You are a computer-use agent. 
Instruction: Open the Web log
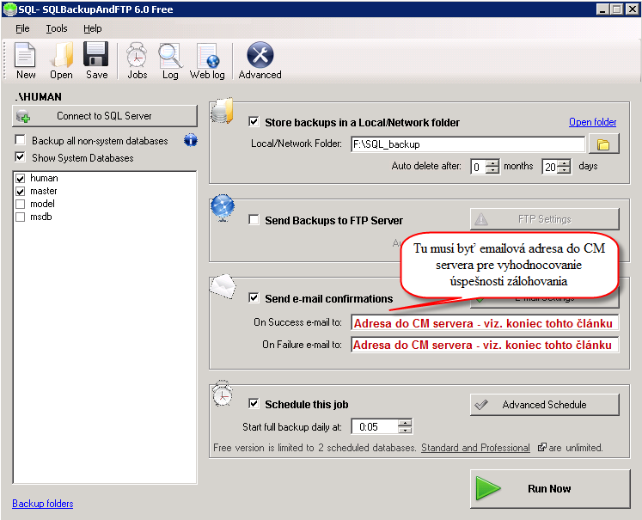207,61
